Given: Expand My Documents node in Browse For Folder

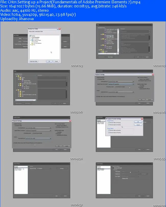Looking at the screenshot, I should tap(31, 37).
